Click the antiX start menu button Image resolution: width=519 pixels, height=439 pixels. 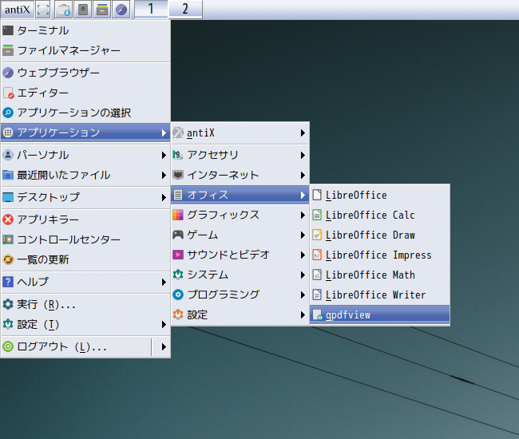pyautogui.click(x=18, y=10)
